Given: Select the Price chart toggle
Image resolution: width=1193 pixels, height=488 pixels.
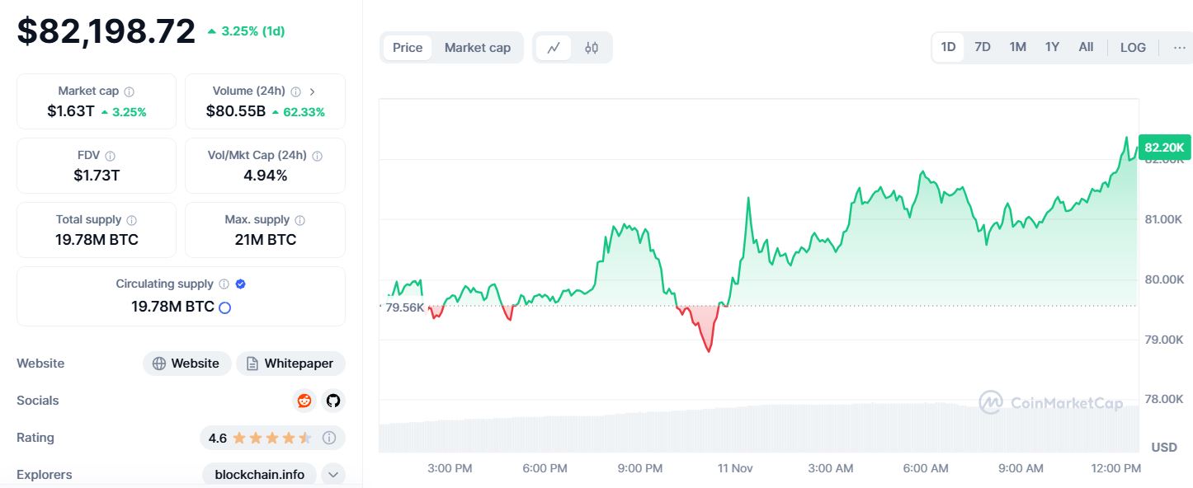Looking at the screenshot, I should [408, 48].
